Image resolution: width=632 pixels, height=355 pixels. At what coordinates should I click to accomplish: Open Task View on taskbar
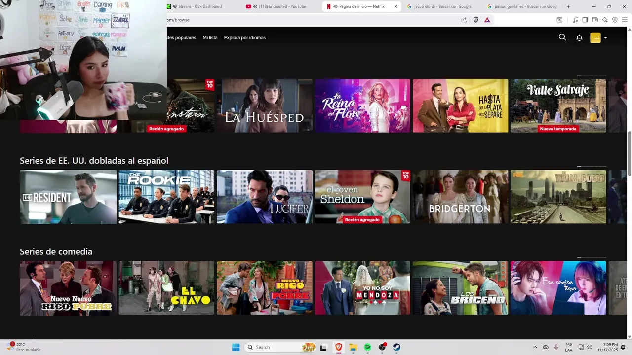[323, 347]
